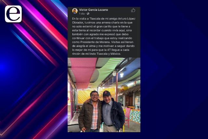Click the man wearing the cap
Viewport: 208px width, 139px height.
click(113, 112)
